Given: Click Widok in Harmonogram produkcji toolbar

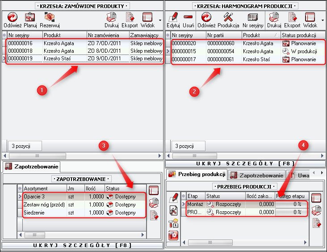Looking at the screenshot, I should tap(310, 20).
